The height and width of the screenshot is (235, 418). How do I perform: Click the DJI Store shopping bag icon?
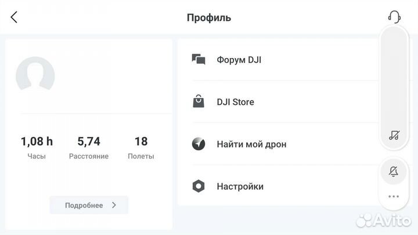pyautogui.click(x=199, y=102)
